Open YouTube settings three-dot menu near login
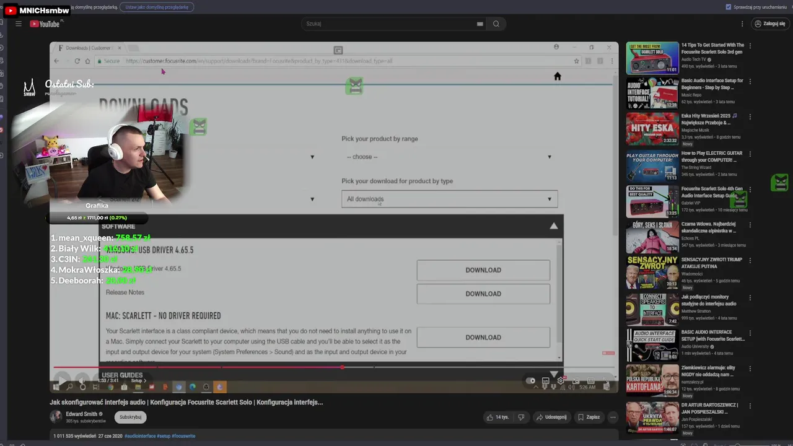Image resolution: width=793 pixels, height=446 pixels. 742,24
